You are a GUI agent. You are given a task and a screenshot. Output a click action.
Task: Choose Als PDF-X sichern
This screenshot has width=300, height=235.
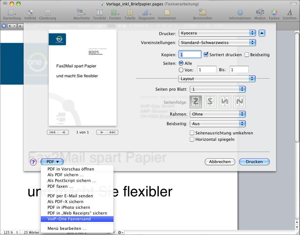[x=77, y=202]
